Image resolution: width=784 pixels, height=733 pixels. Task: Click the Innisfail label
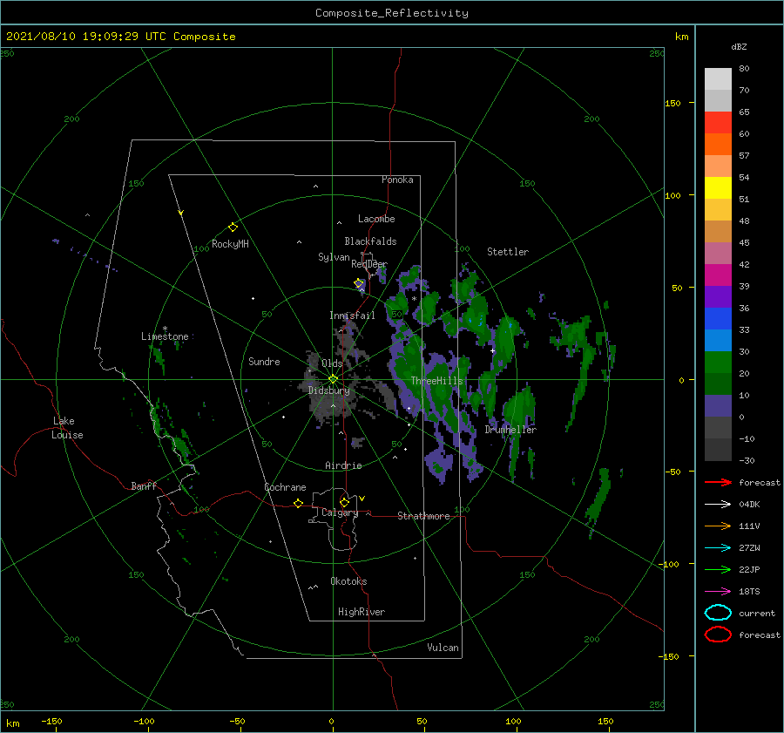tap(352, 316)
